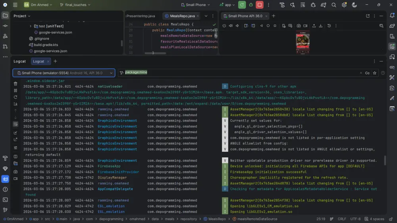Open the Logcat device selector dropdown
The height and width of the screenshot is (223, 397).
click(64, 73)
